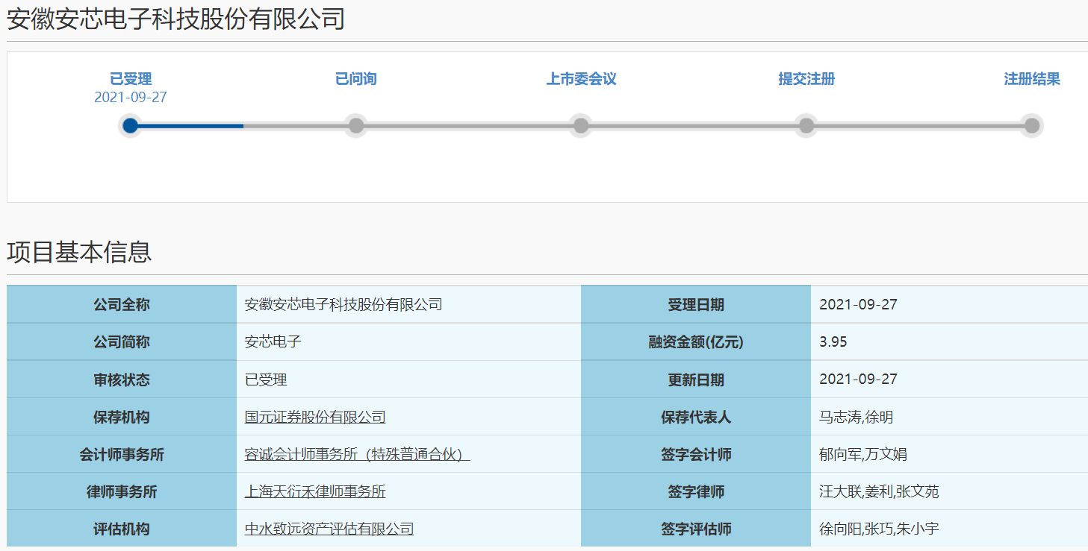Click the 安芯电子 short name value

pyautogui.click(x=273, y=342)
